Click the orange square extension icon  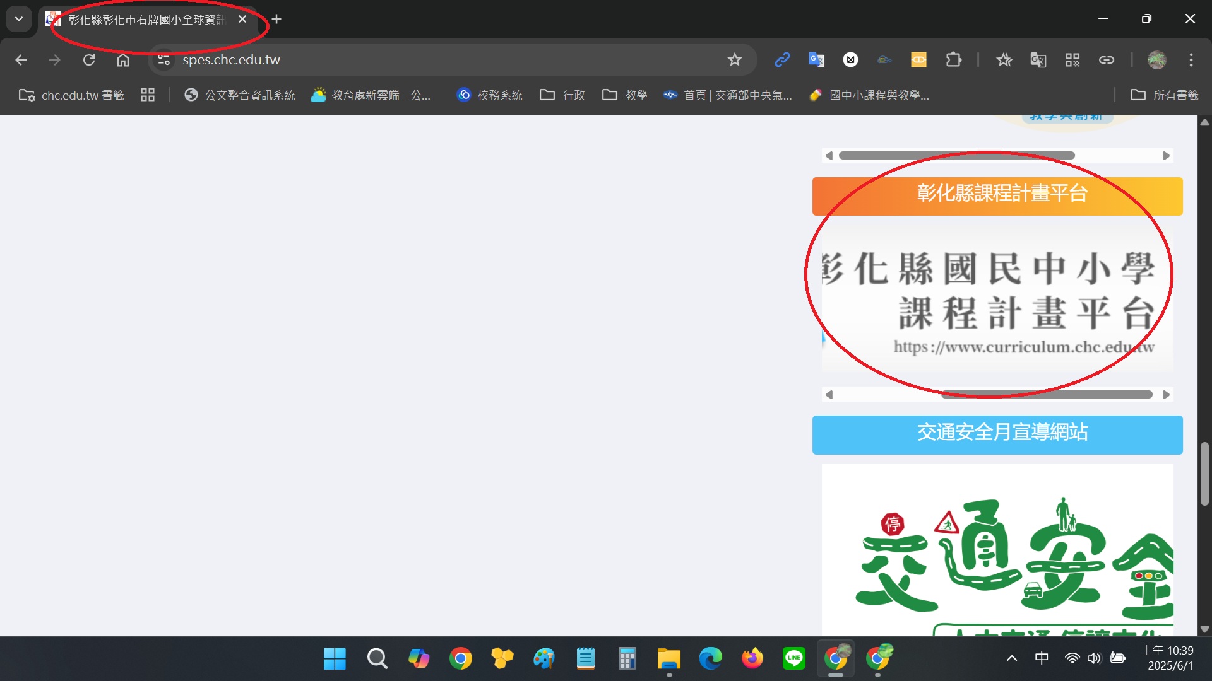point(919,60)
